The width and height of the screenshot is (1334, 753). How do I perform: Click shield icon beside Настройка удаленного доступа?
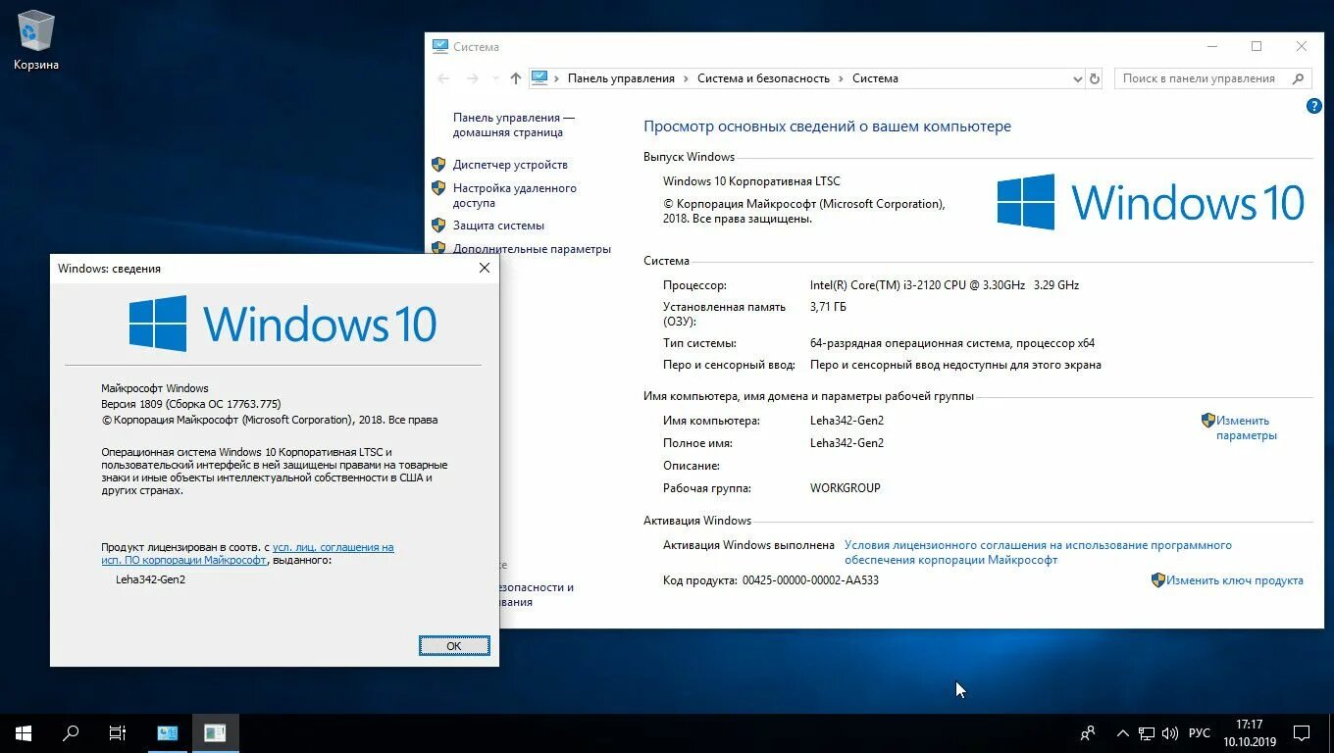(438, 188)
